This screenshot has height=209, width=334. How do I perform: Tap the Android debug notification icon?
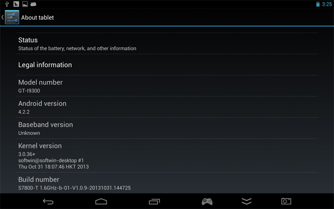(x=33, y=4)
